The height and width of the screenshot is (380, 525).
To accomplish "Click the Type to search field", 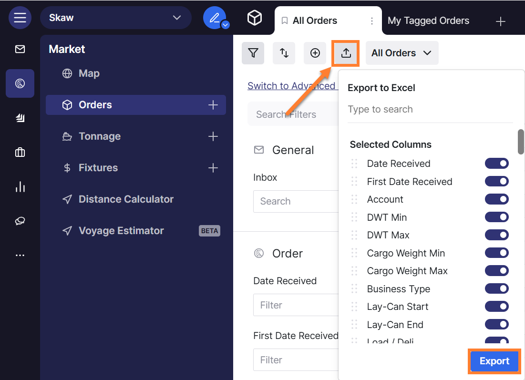I will pos(429,109).
